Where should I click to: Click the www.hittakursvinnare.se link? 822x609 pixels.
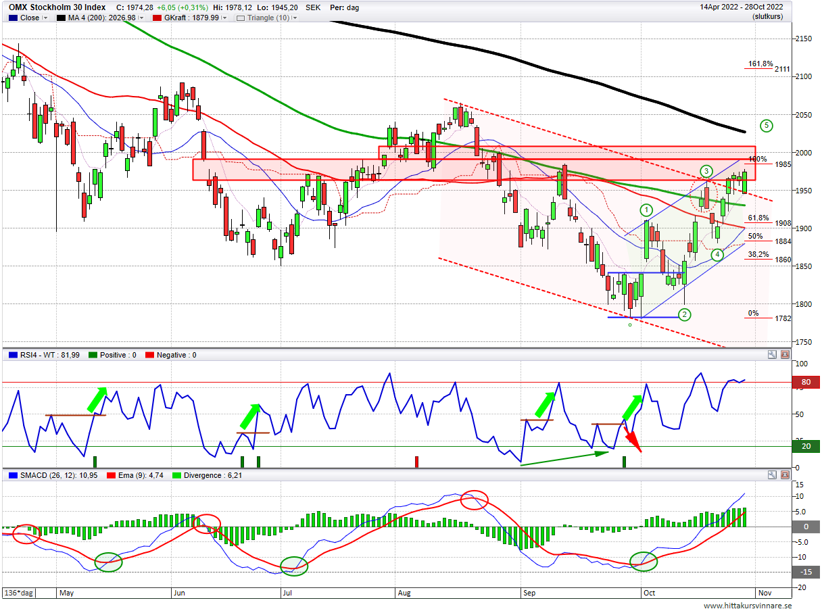point(747,605)
